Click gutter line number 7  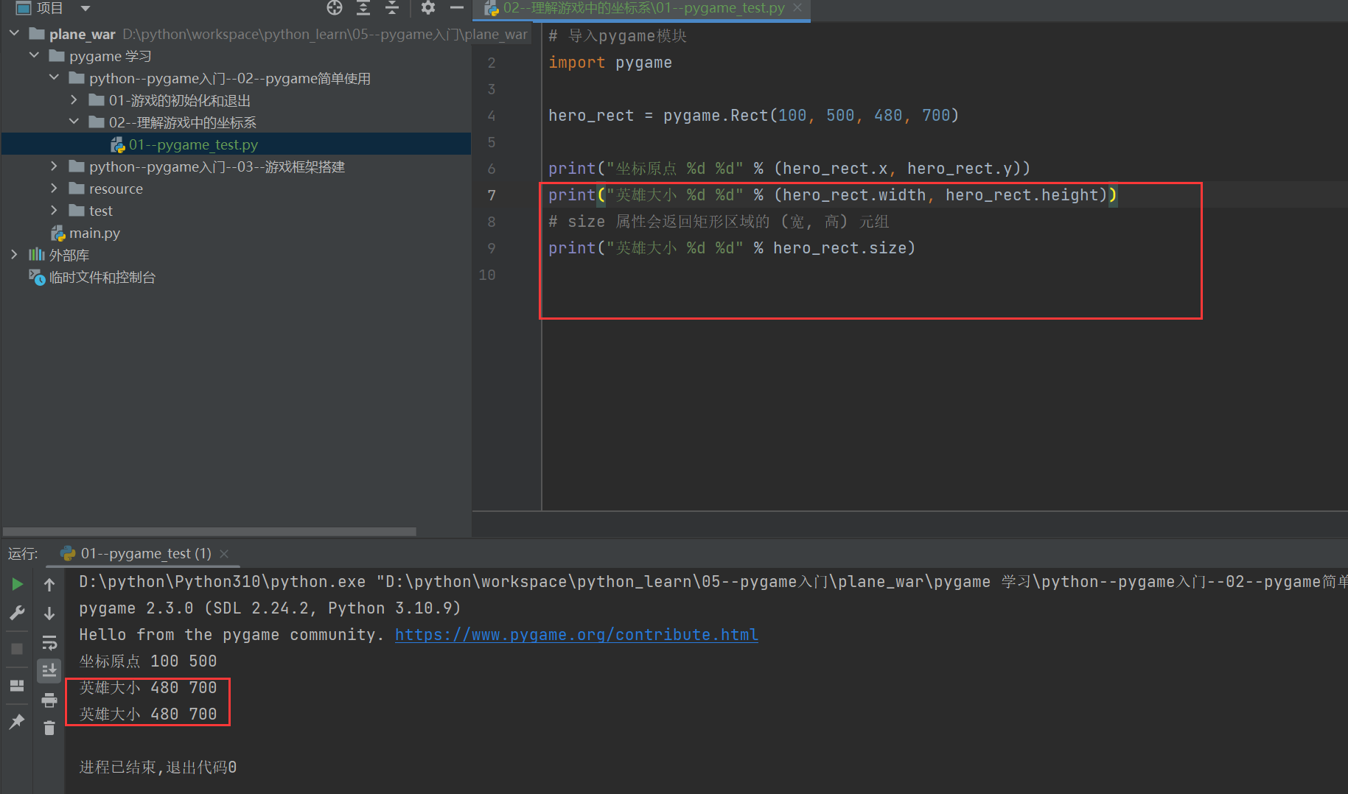(x=492, y=195)
